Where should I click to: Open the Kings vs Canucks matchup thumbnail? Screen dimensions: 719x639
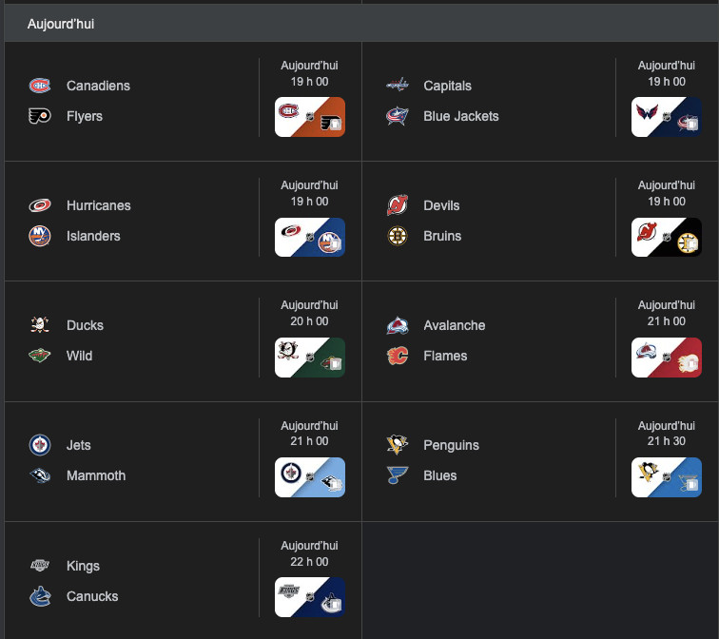310,597
